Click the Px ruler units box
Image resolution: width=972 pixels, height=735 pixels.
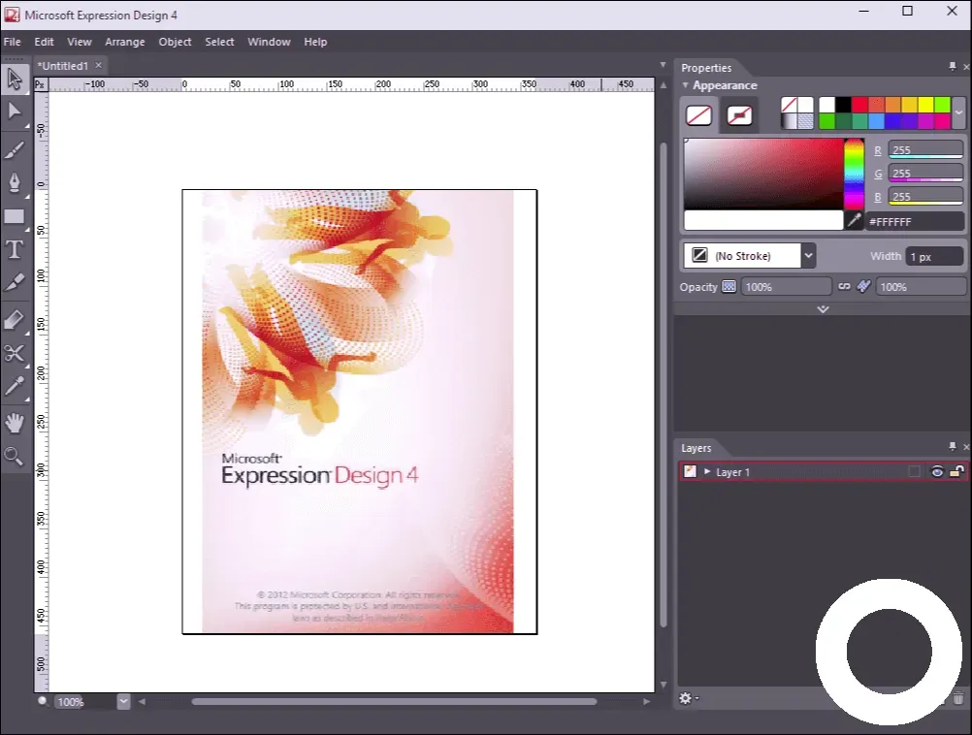click(x=41, y=84)
